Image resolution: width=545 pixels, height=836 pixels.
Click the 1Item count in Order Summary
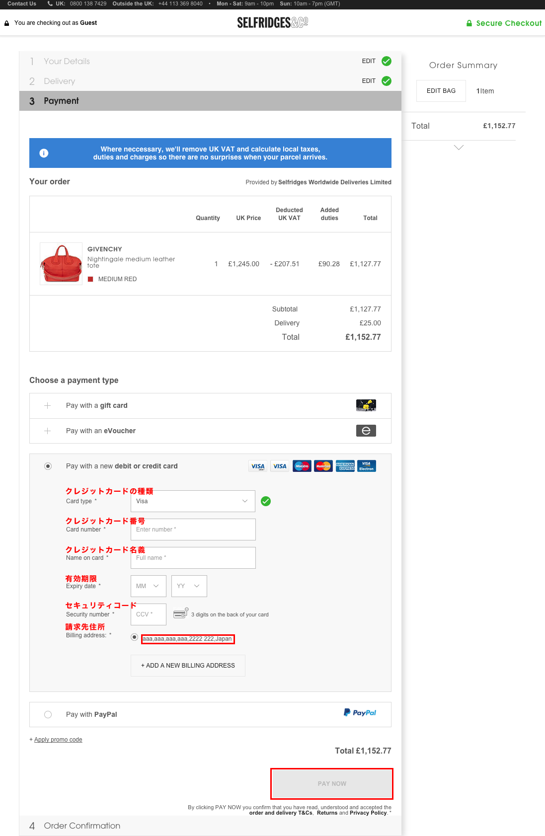click(485, 91)
